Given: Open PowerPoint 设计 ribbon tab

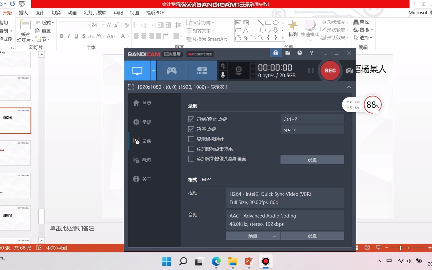Looking at the screenshot, I should click(x=39, y=13).
